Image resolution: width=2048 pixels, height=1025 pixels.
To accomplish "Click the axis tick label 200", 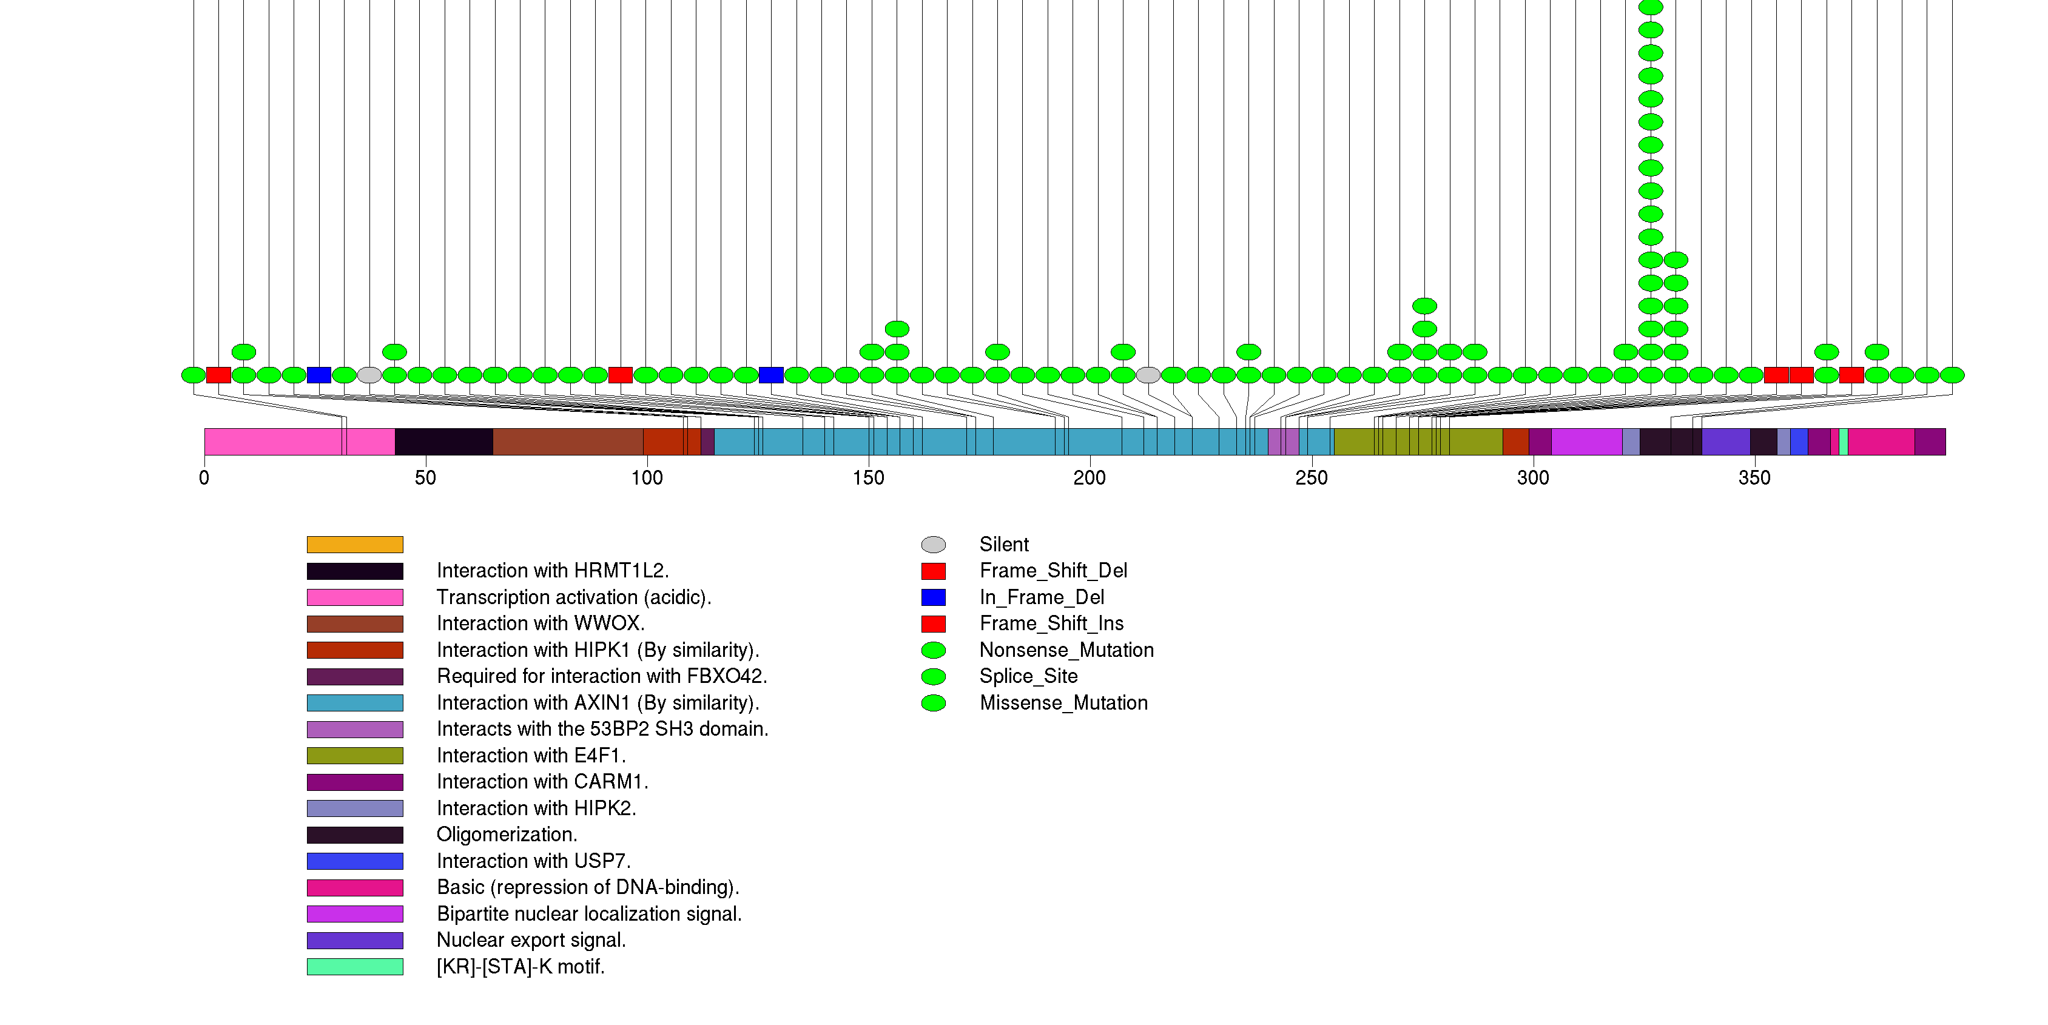I will tap(1089, 479).
